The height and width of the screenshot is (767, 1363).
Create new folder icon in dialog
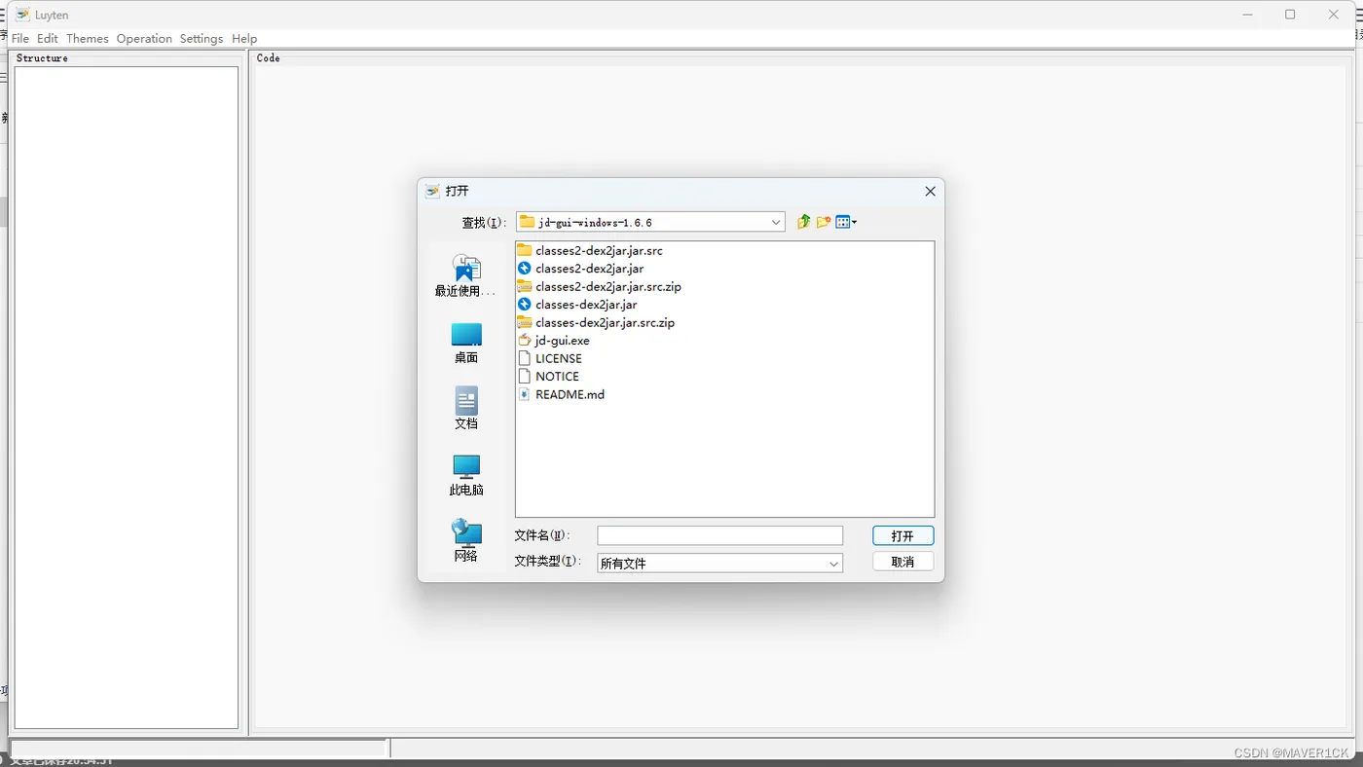824,222
